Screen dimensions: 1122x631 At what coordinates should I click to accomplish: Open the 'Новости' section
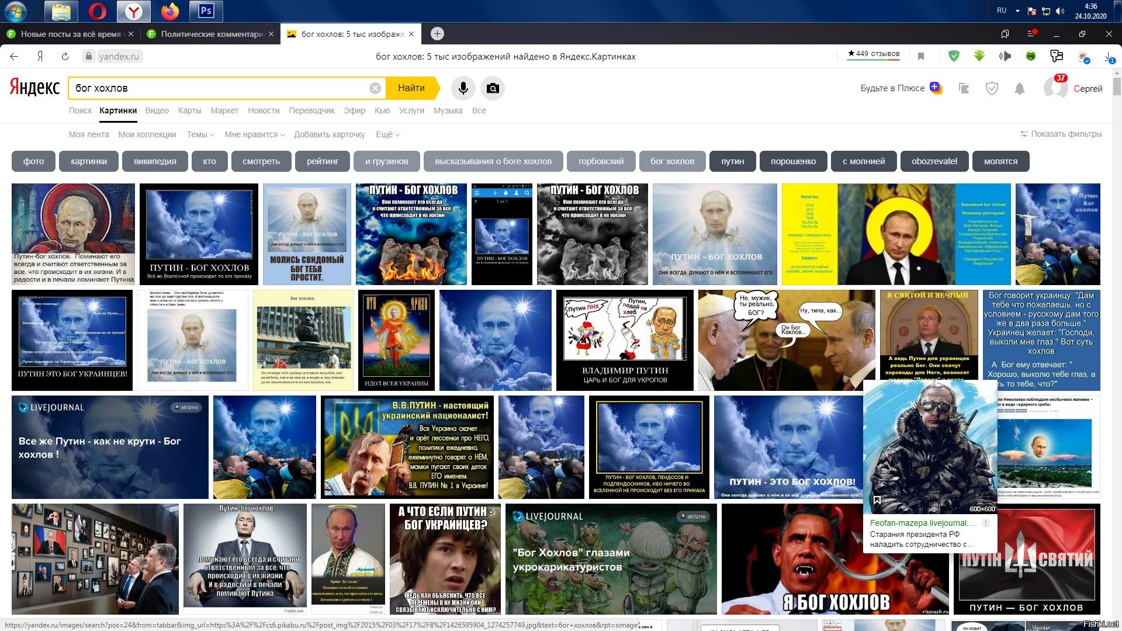[264, 110]
